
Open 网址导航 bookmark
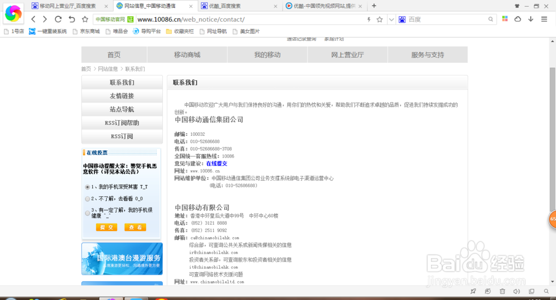pos(213,31)
